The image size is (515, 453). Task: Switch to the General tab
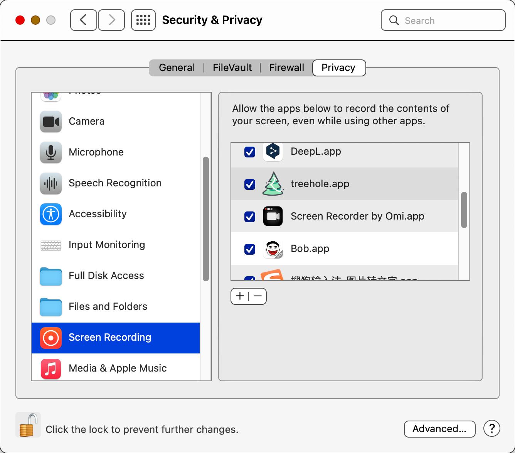coord(177,68)
